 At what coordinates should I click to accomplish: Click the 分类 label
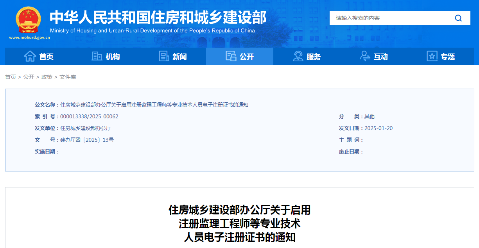point(351,116)
